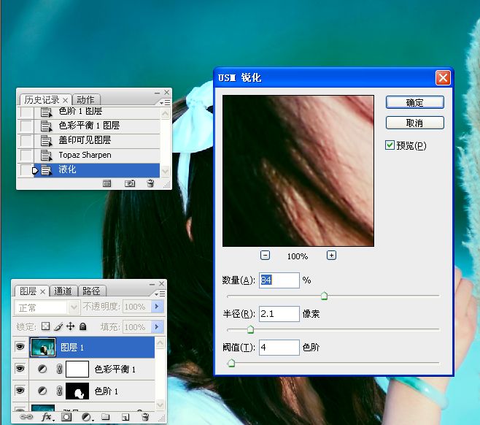Switch to the 动作 (Actions) tab
The height and width of the screenshot is (425, 480).
pyautogui.click(x=86, y=99)
